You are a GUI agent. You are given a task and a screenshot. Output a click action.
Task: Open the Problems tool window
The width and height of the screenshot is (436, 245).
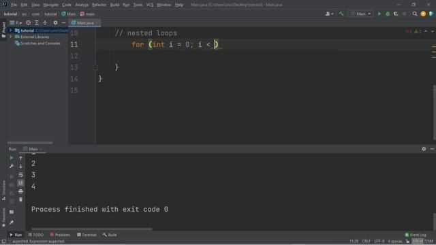(x=60, y=235)
